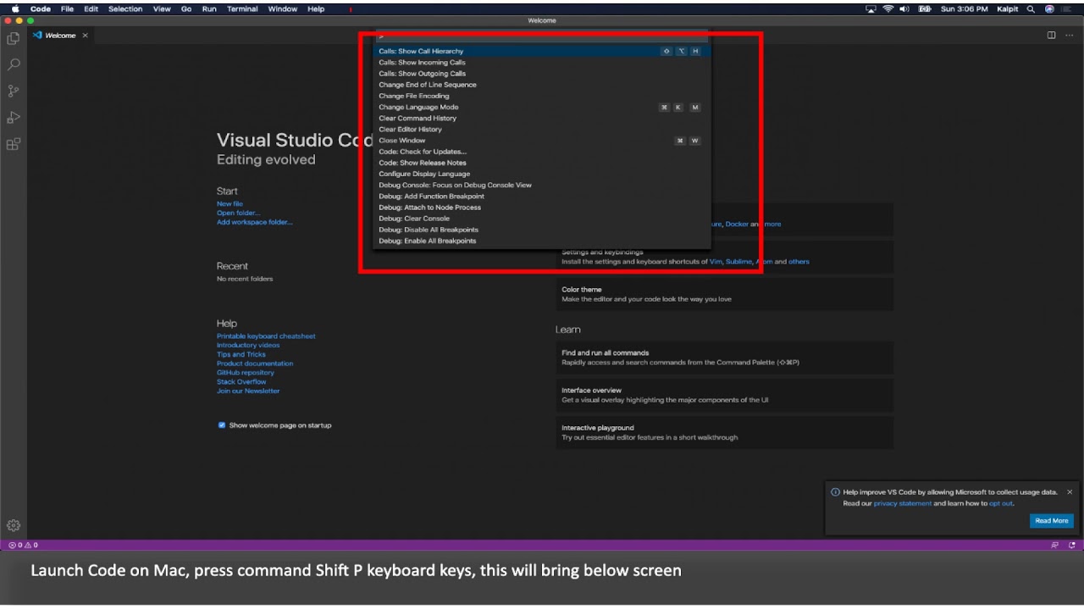Click Add workspace folder link
This screenshot has width=1084, height=610.
[x=255, y=222]
